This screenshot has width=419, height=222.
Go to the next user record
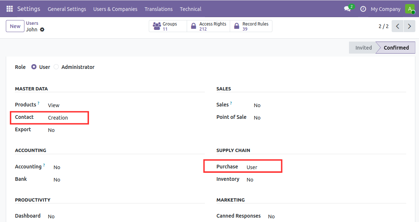coord(410,26)
